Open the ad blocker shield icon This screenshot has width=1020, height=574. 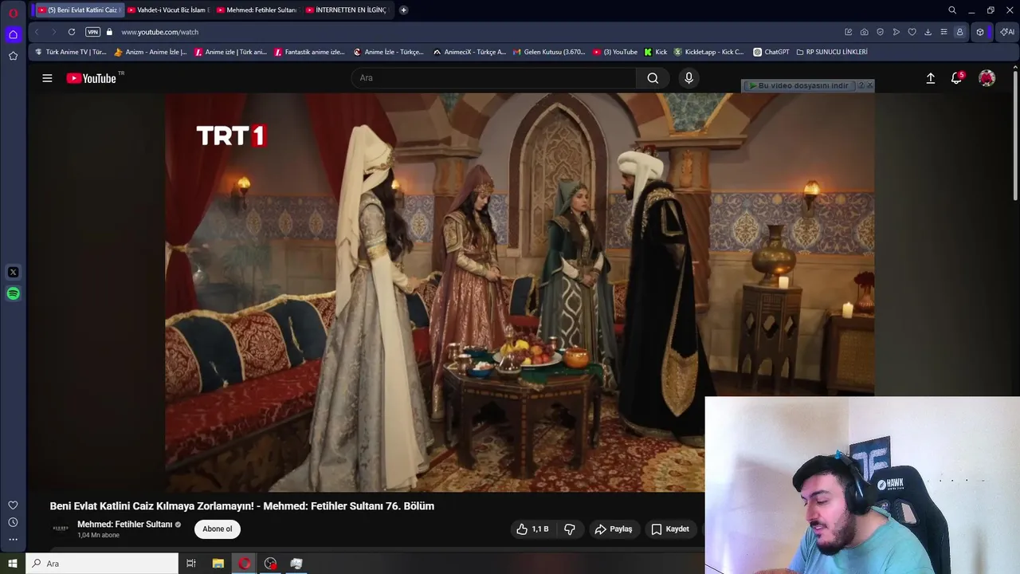click(x=881, y=32)
